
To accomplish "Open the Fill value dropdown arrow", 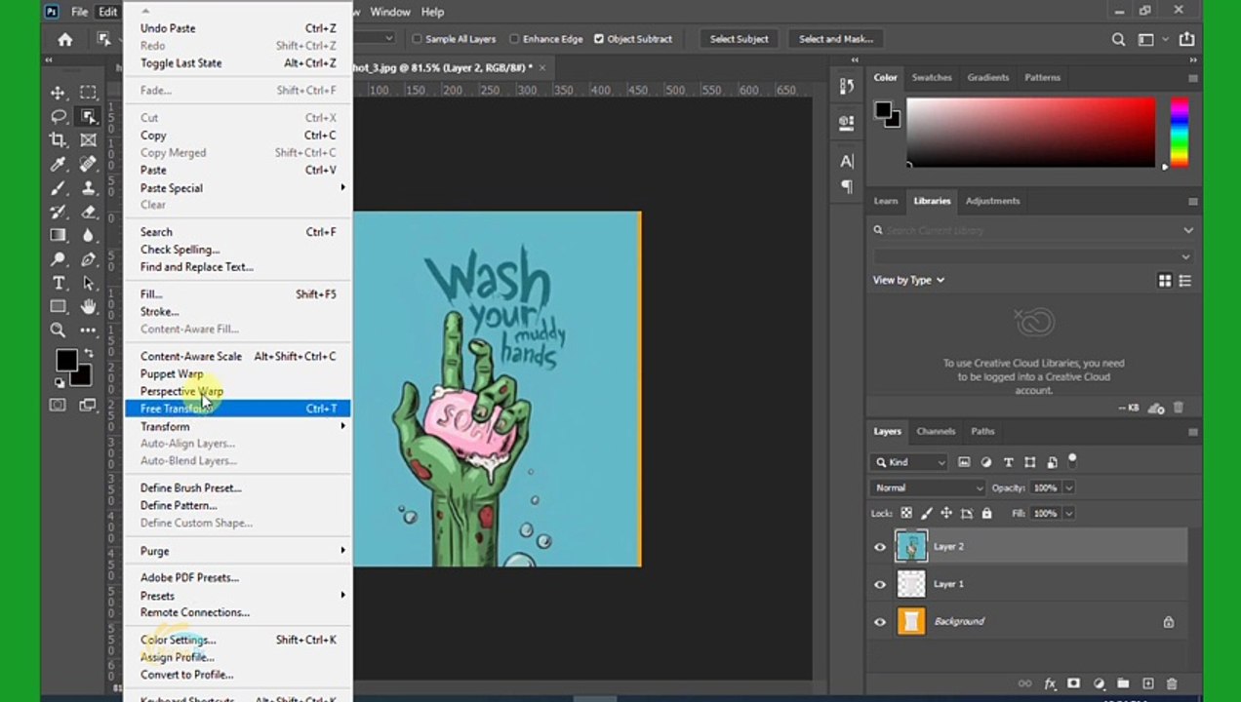I will 1068,513.
